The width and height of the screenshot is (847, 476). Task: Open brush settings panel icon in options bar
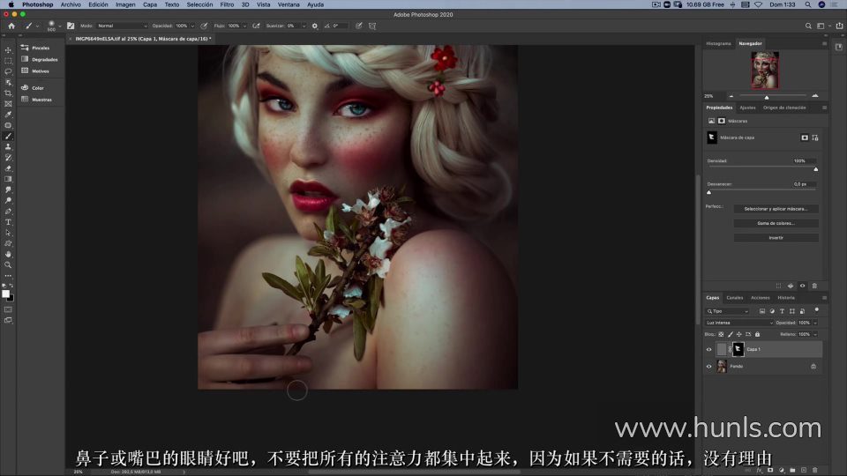(71, 26)
